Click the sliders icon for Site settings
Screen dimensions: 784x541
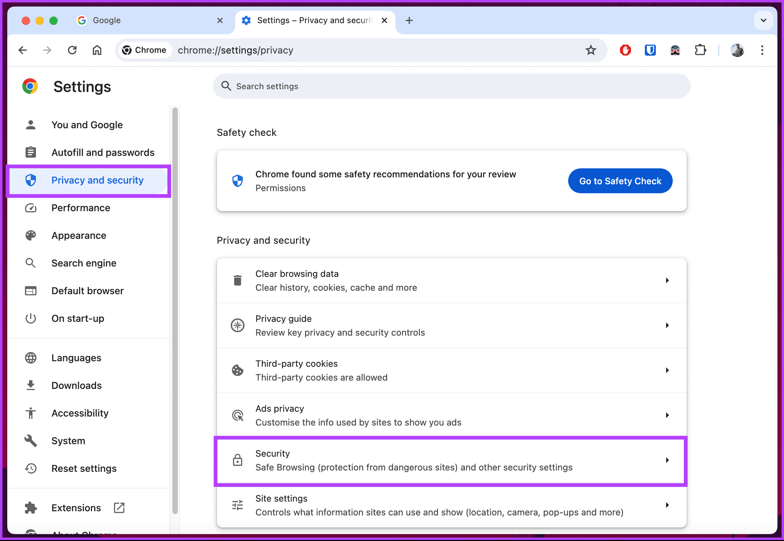(238, 505)
